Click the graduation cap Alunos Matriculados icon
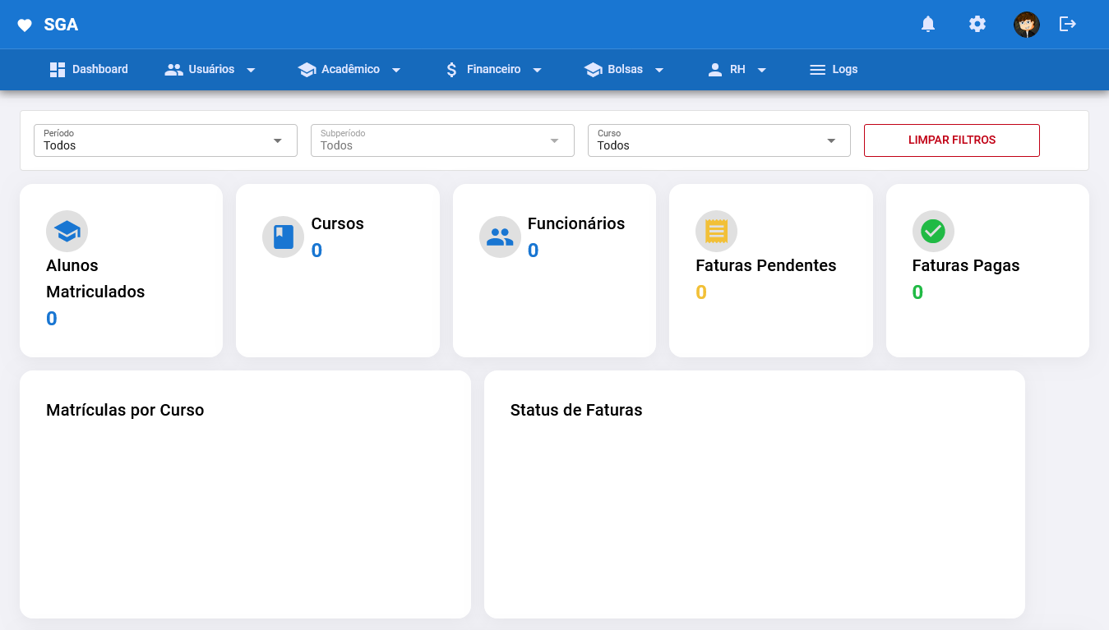 [x=67, y=232]
